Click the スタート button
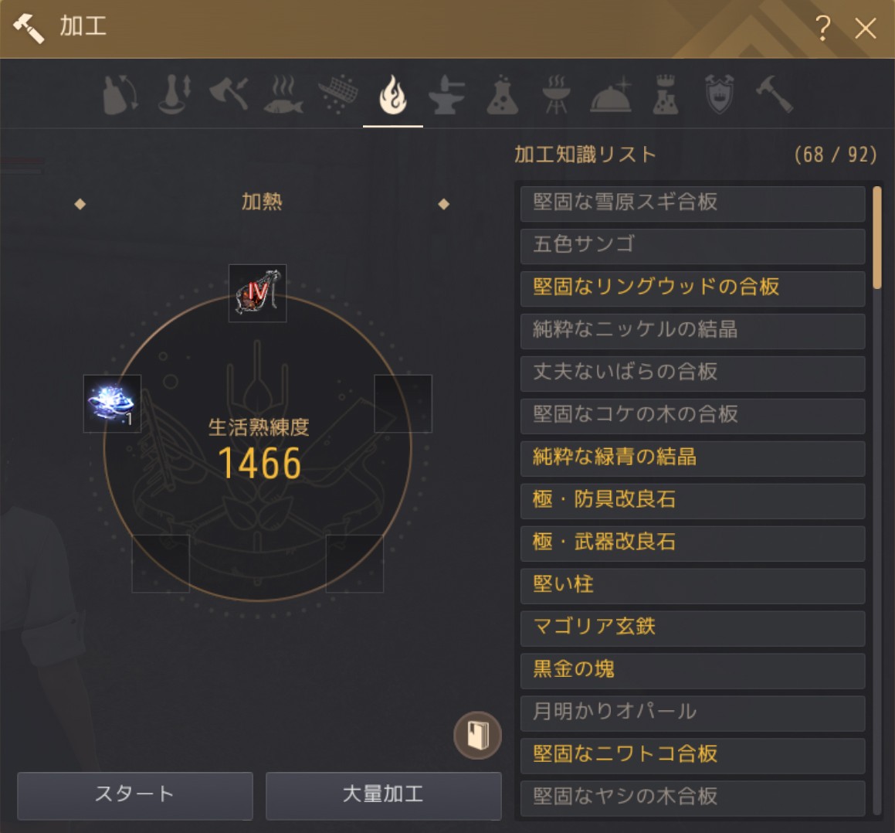Viewport: 895px width, 833px height. click(134, 795)
